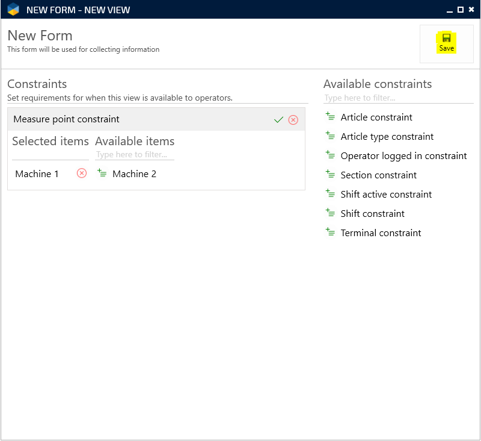Add Operator logged in constraint icon
The height and width of the screenshot is (441, 481).
click(330, 155)
